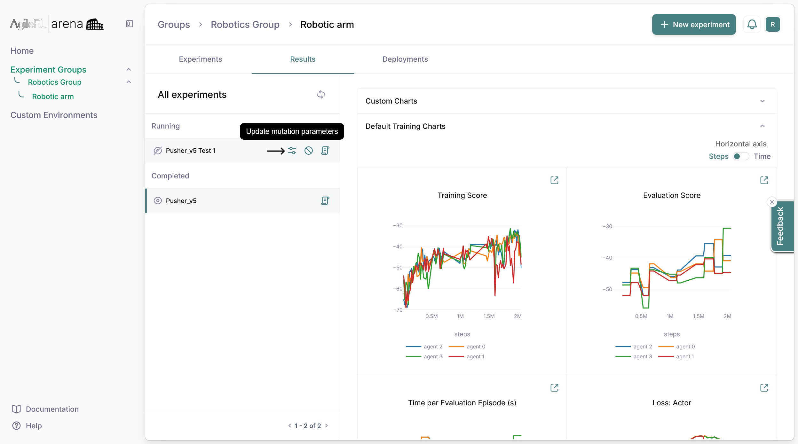Expand the Custom Charts section
Image resolution: width=798 pixels, height=444 pixels.
point(762,101)
